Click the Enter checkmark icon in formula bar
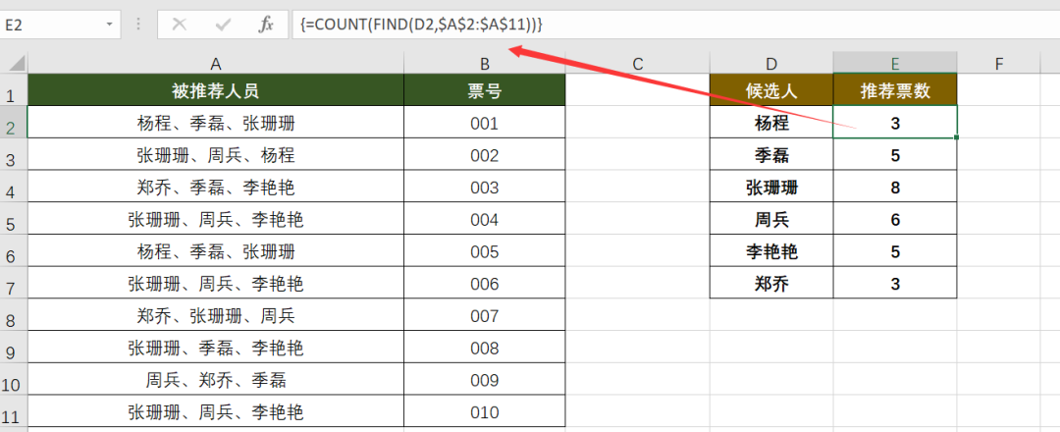The image size is (1060, 432). pos(223,25)
